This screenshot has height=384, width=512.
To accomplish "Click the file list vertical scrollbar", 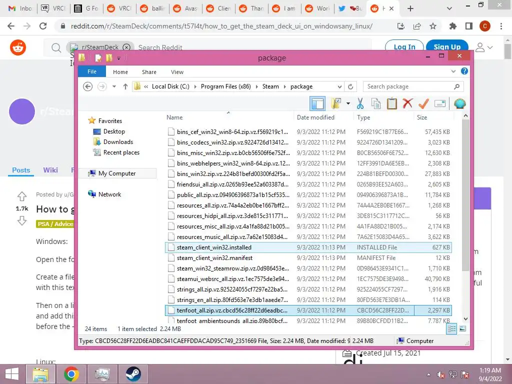I will pos(465,195).
